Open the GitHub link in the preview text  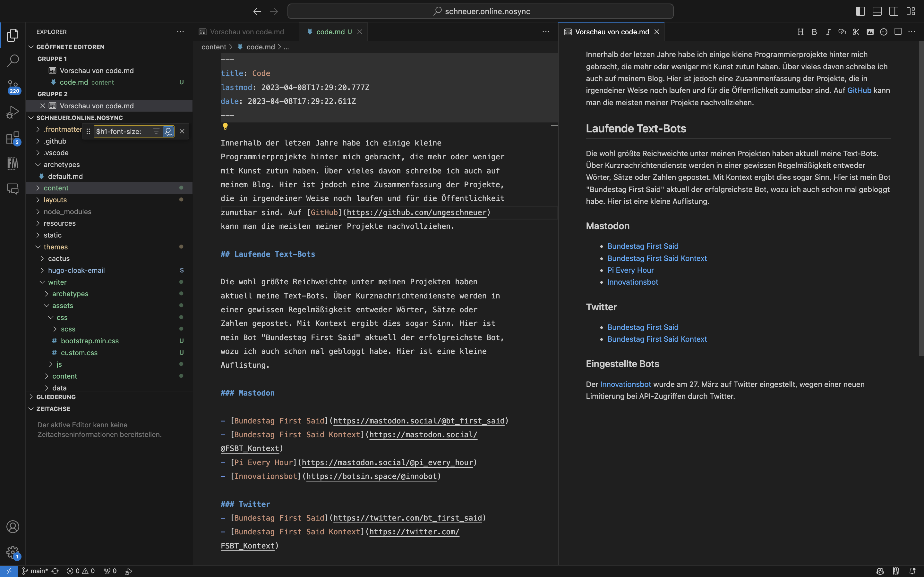859,90
